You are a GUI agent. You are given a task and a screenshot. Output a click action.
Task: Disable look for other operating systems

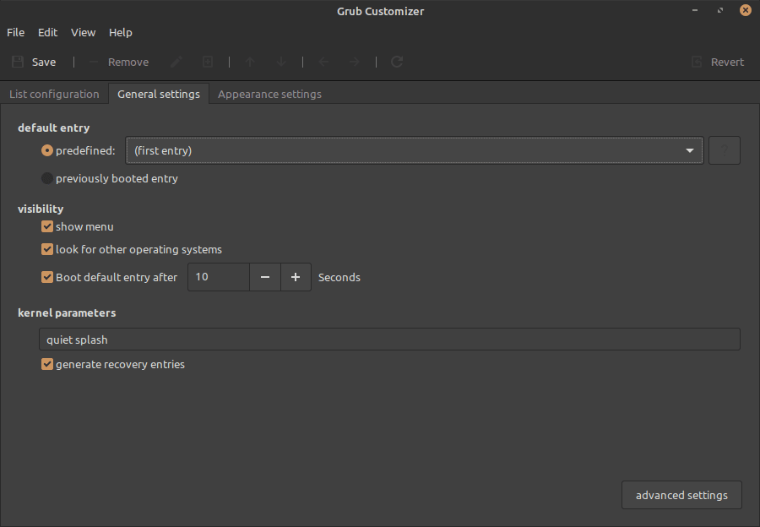[47, 249]
